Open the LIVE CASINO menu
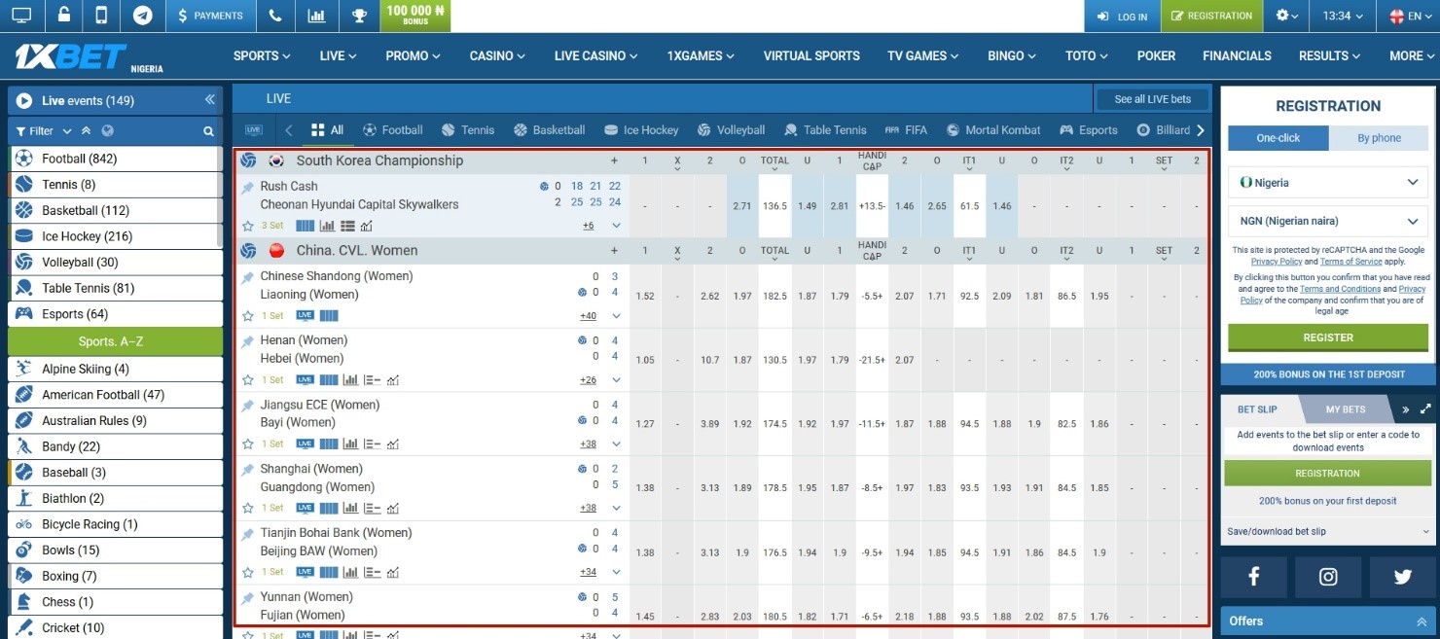 coord(596,55)
